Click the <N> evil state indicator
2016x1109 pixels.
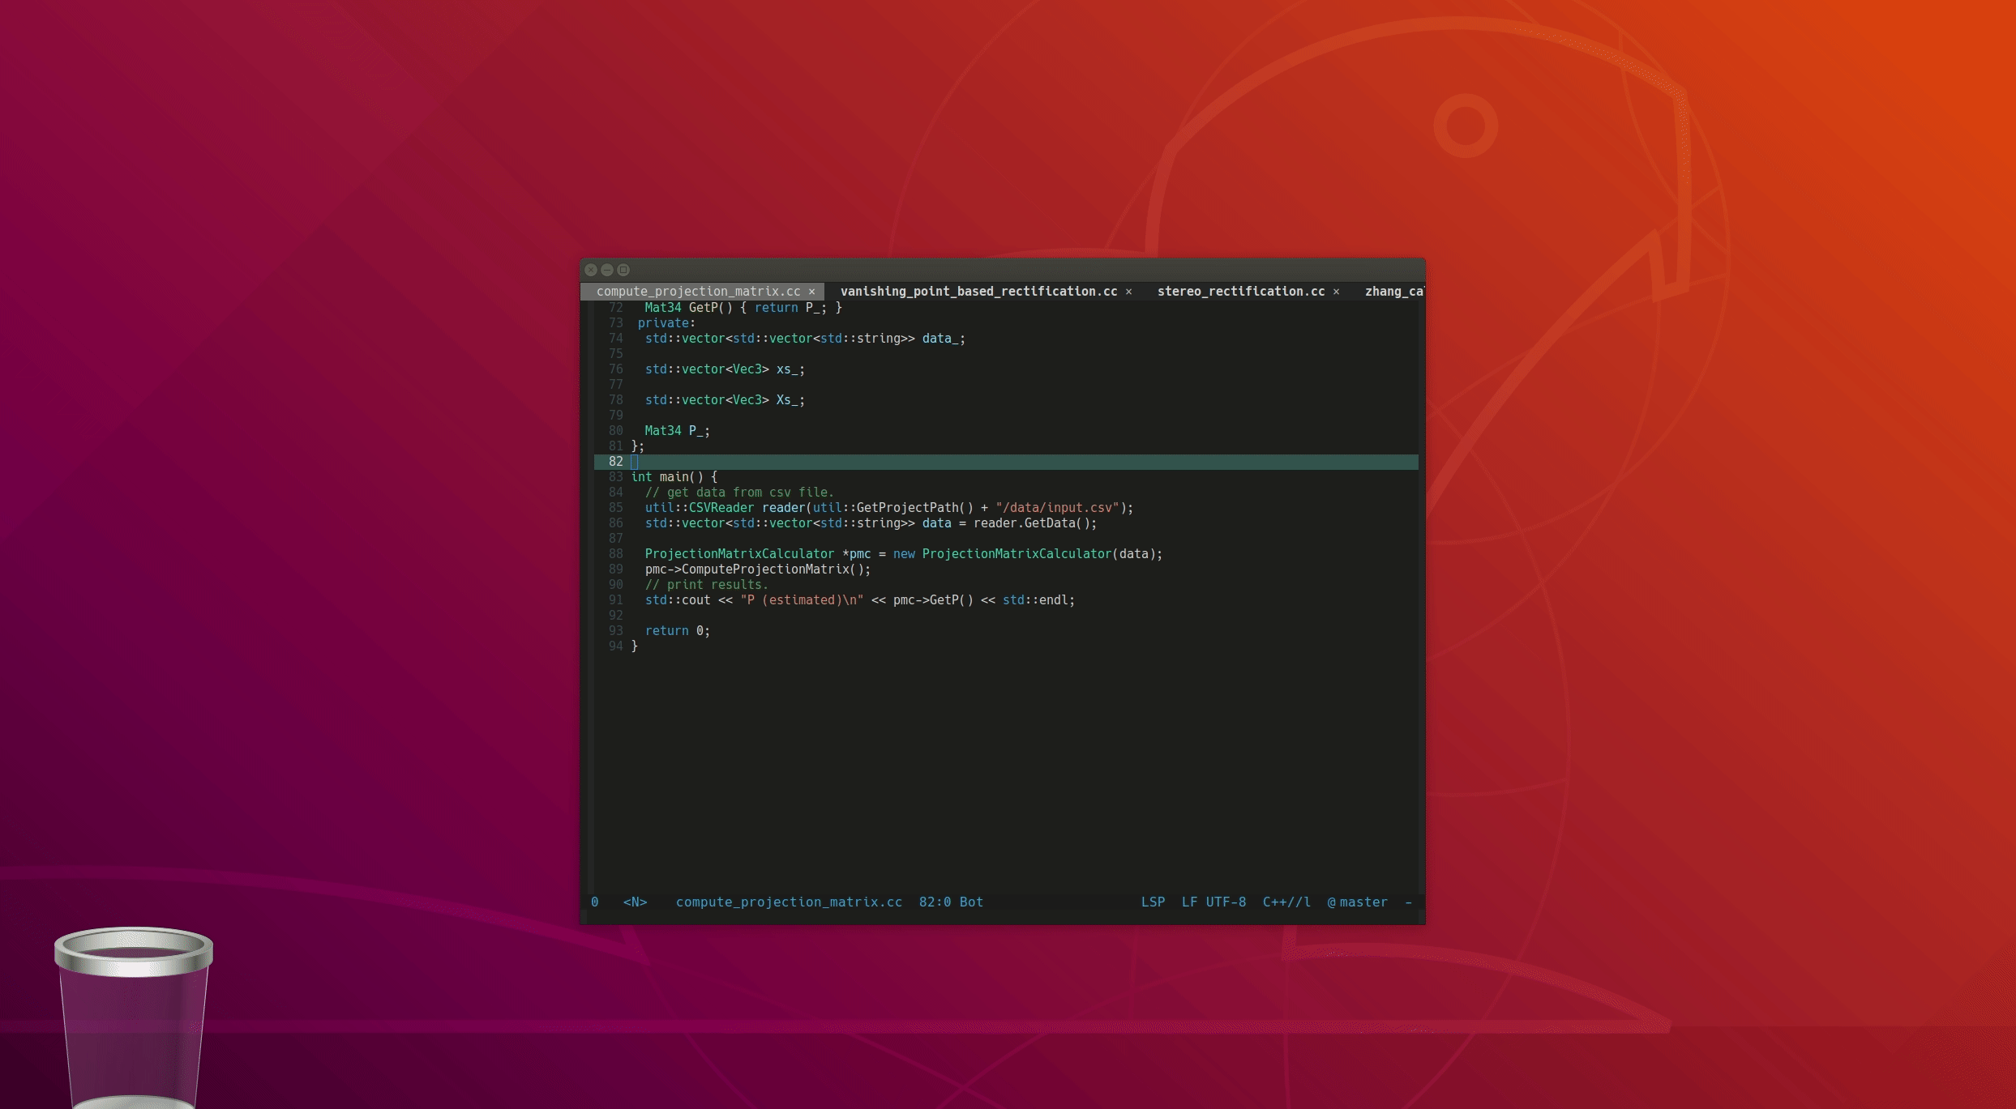635,902
